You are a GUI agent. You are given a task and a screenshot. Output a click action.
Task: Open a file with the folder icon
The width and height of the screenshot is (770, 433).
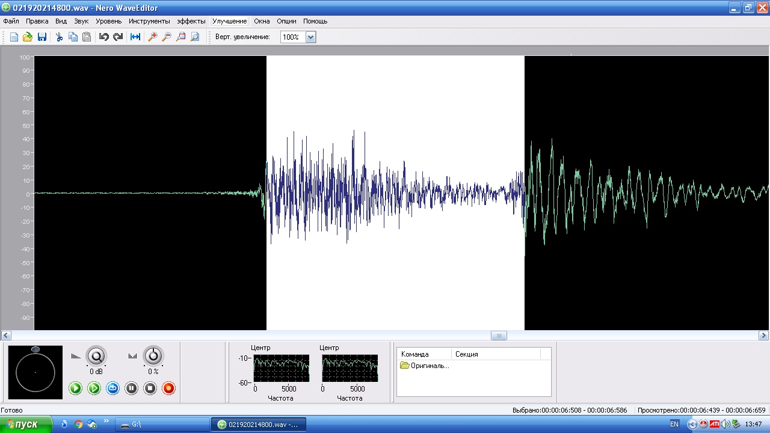[28, 37]
